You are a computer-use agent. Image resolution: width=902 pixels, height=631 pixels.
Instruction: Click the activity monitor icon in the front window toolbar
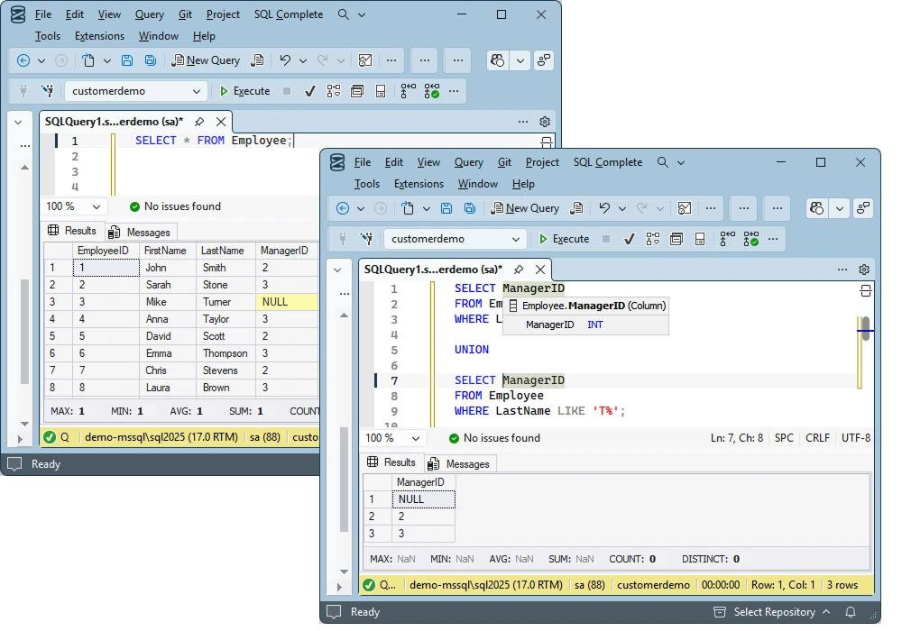tap(685, 208)
